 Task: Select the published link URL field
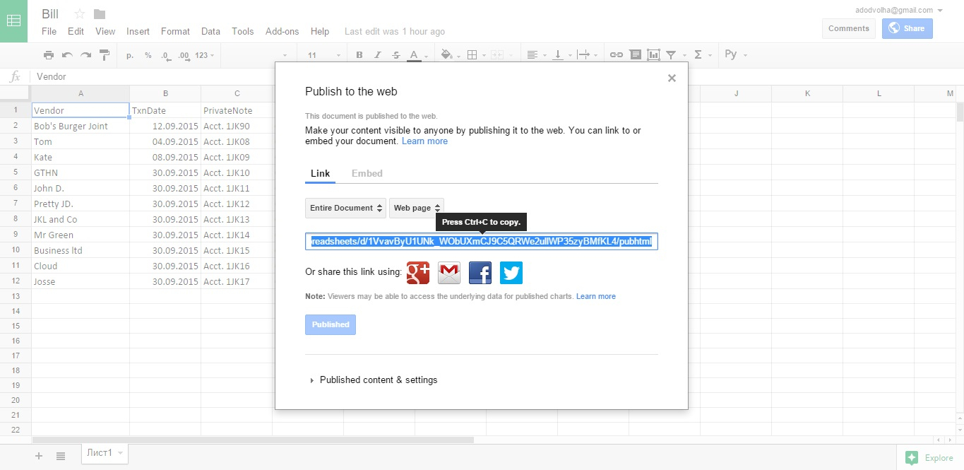click(x=481, y=242)
